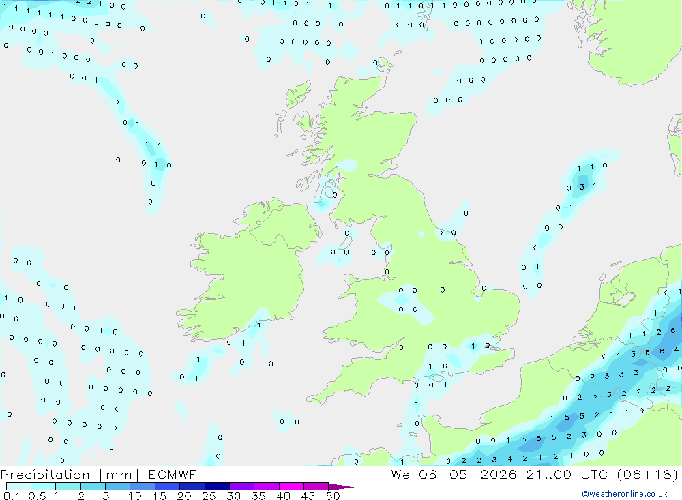Click the "Precipitation [mm]" title text
Screen dimensions: 682x500
click(70, 475)
